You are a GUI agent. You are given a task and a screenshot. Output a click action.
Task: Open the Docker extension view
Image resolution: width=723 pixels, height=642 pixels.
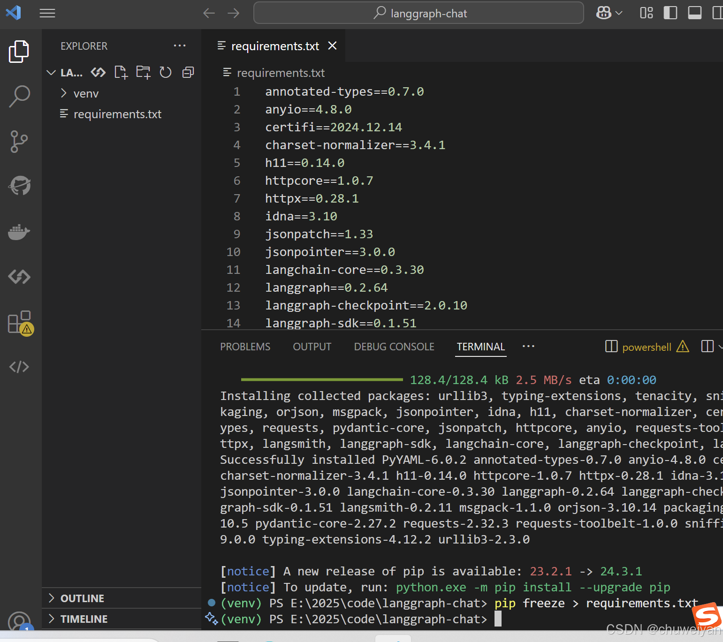19,232
